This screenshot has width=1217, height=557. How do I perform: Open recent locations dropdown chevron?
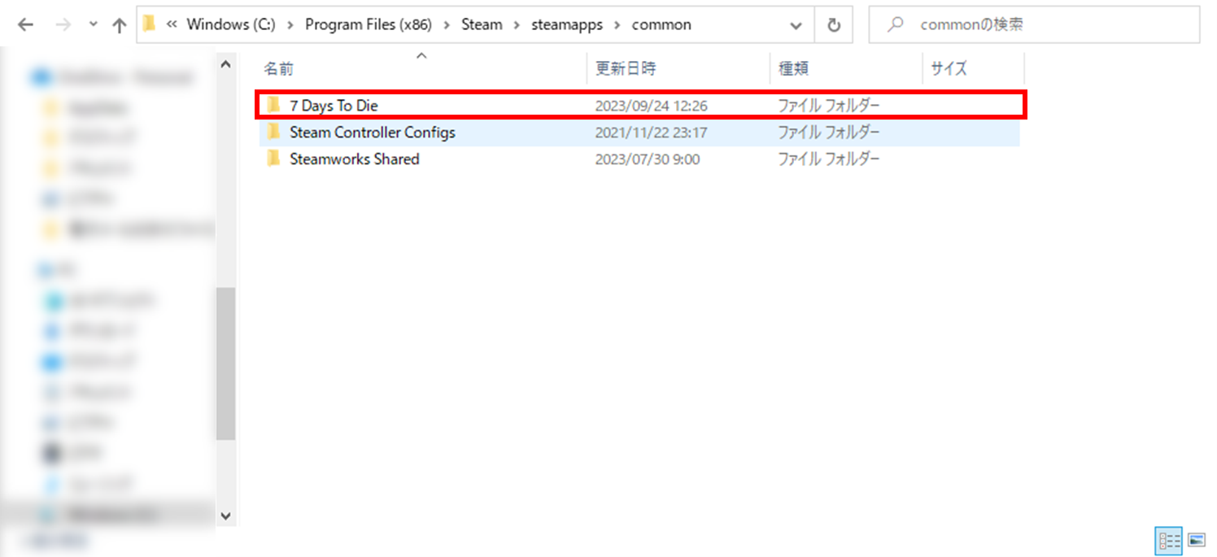click(x=94, y=25)
